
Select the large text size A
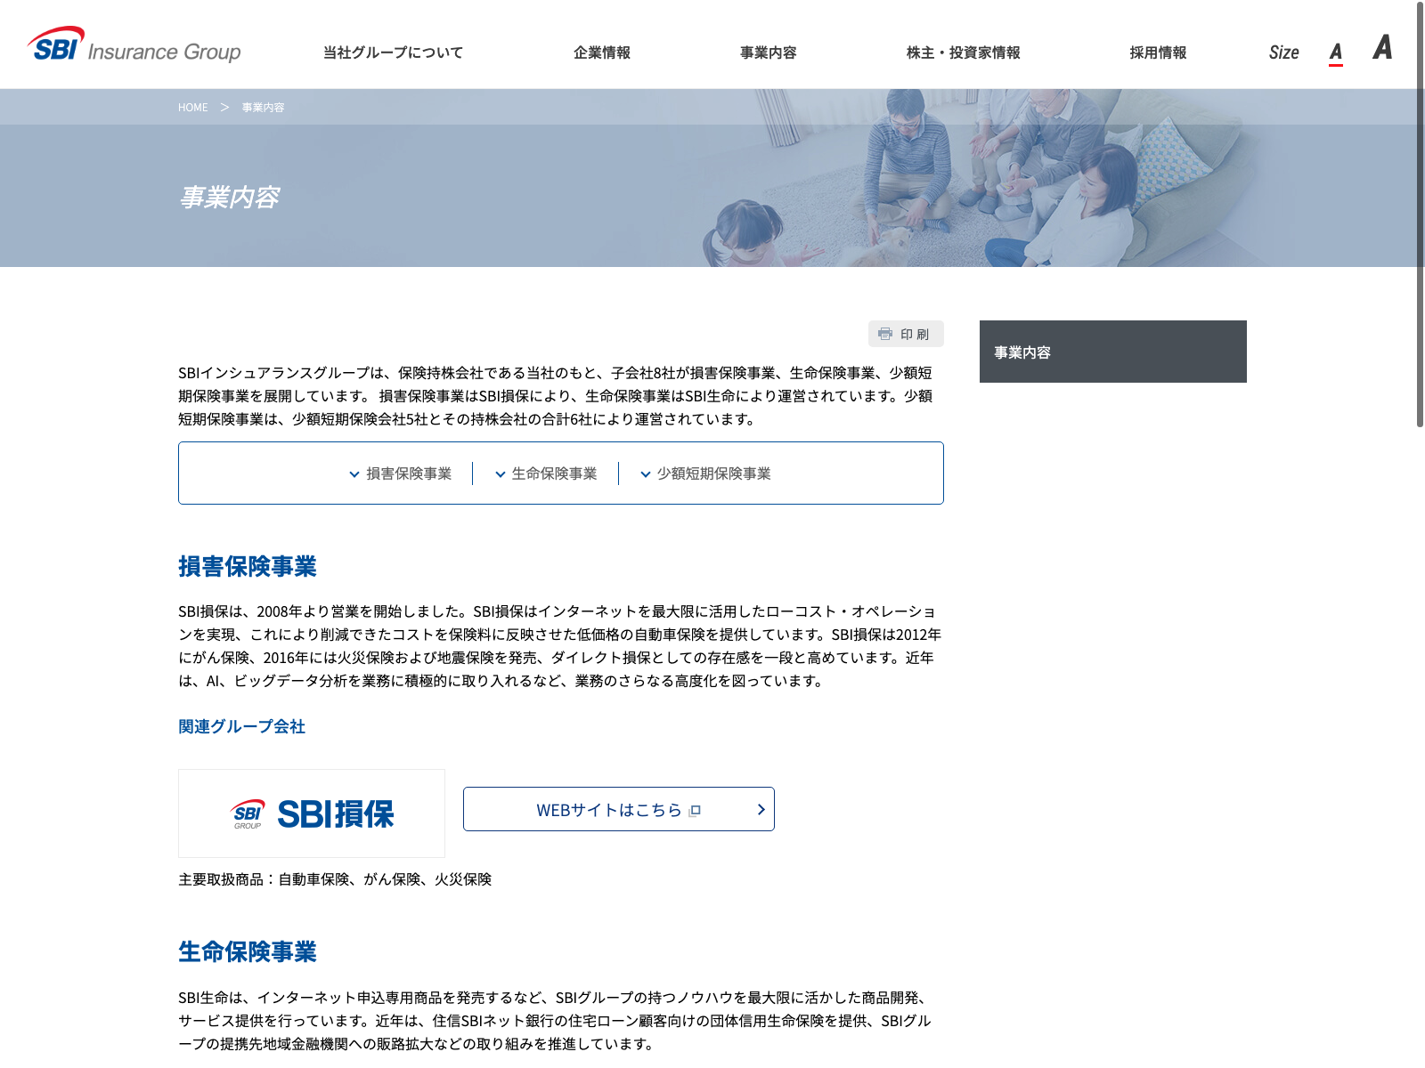pos(1381,47)
